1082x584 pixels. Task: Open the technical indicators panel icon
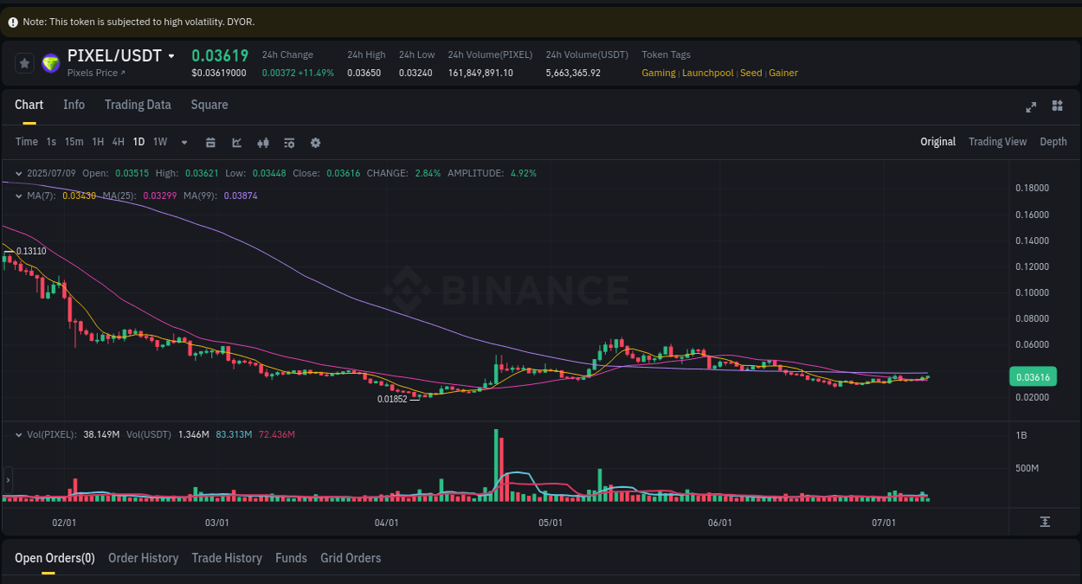(x=289, y=142)
